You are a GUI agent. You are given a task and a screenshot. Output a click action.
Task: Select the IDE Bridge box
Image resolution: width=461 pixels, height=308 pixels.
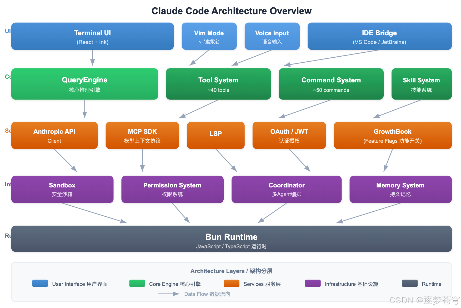tap(379, 36)
